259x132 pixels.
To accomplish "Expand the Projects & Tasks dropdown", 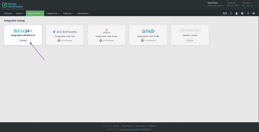I will (x=35, y=14).
